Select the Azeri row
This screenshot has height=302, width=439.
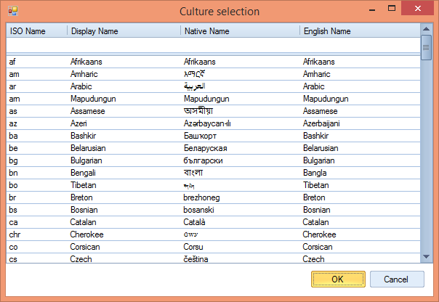point(214,123)
